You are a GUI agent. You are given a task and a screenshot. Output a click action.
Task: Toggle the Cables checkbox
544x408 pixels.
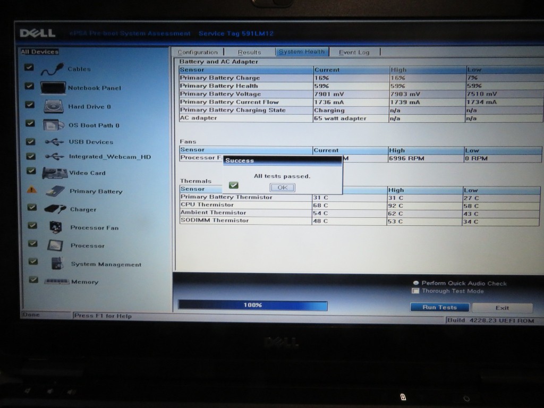point(29,67)
